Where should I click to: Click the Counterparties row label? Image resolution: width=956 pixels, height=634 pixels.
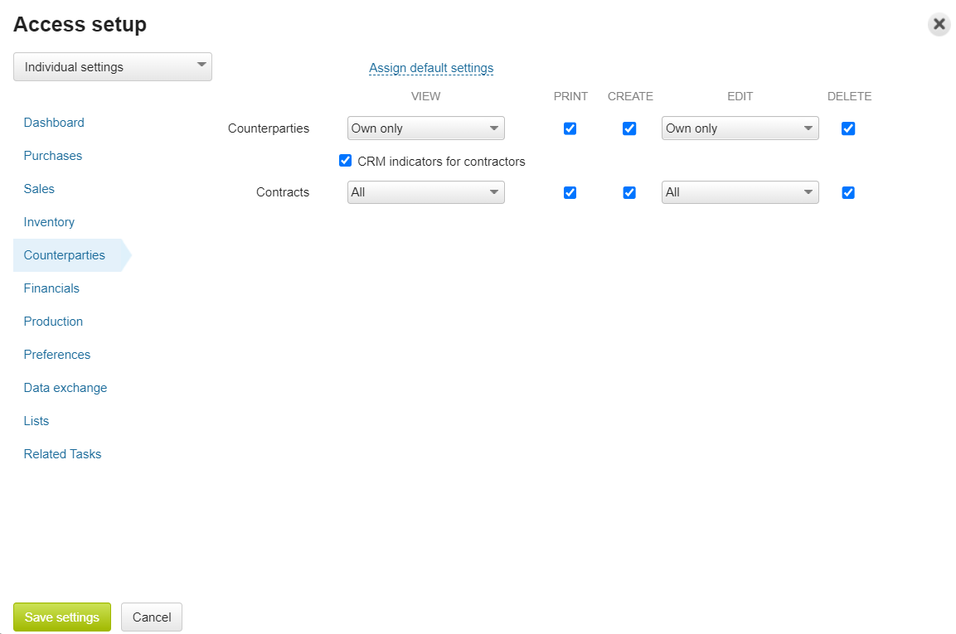tap(269, 128)
